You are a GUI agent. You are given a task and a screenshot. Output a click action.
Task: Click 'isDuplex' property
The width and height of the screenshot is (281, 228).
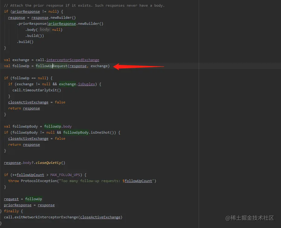click(87, 84)
